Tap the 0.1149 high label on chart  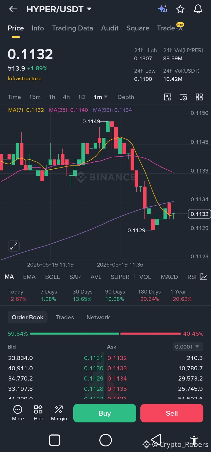[x=91, y=121]
